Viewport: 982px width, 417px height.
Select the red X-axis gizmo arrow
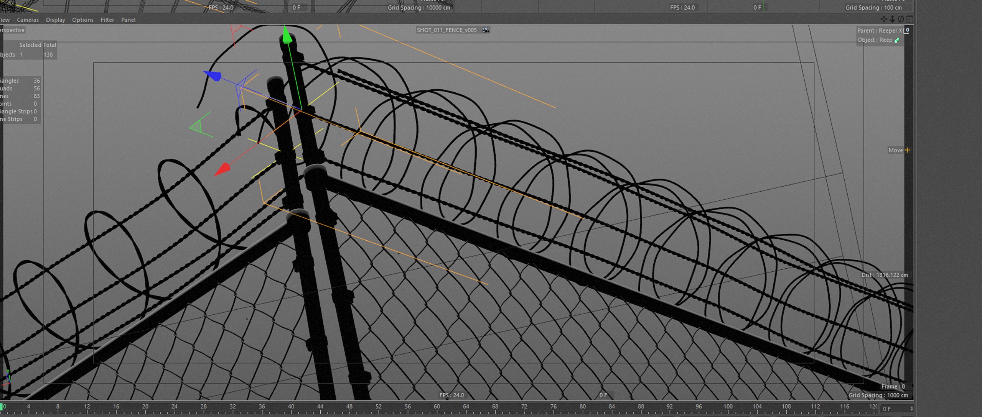222,169
